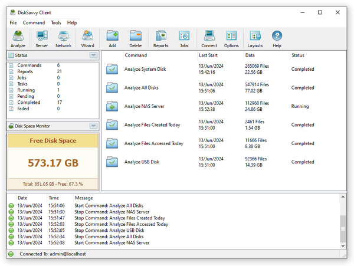Image resolution: width=354 pixels, height=266 pixels.
Task: Click the Status column header in command list
Action: (298, 55)
